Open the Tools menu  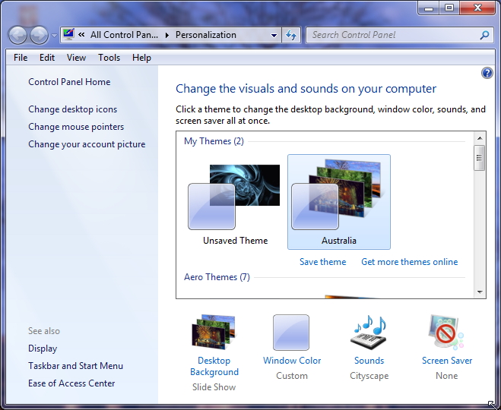pyautogui.click(x=109, y=58)
